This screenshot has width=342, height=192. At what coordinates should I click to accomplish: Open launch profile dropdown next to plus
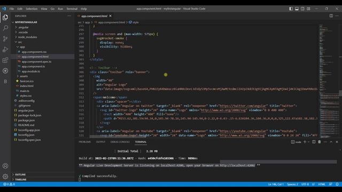tap(308, 142)
